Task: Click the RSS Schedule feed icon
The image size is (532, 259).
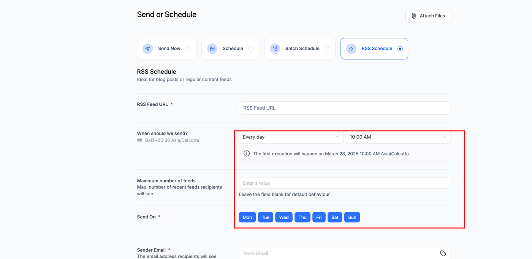Action: 351,49
